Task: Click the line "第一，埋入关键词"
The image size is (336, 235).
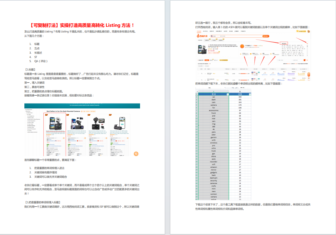Action: (x=34, y=83)
